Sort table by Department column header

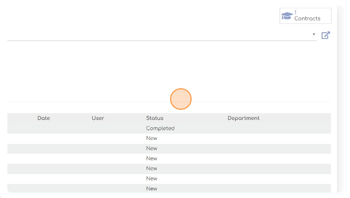coord(243,119)
